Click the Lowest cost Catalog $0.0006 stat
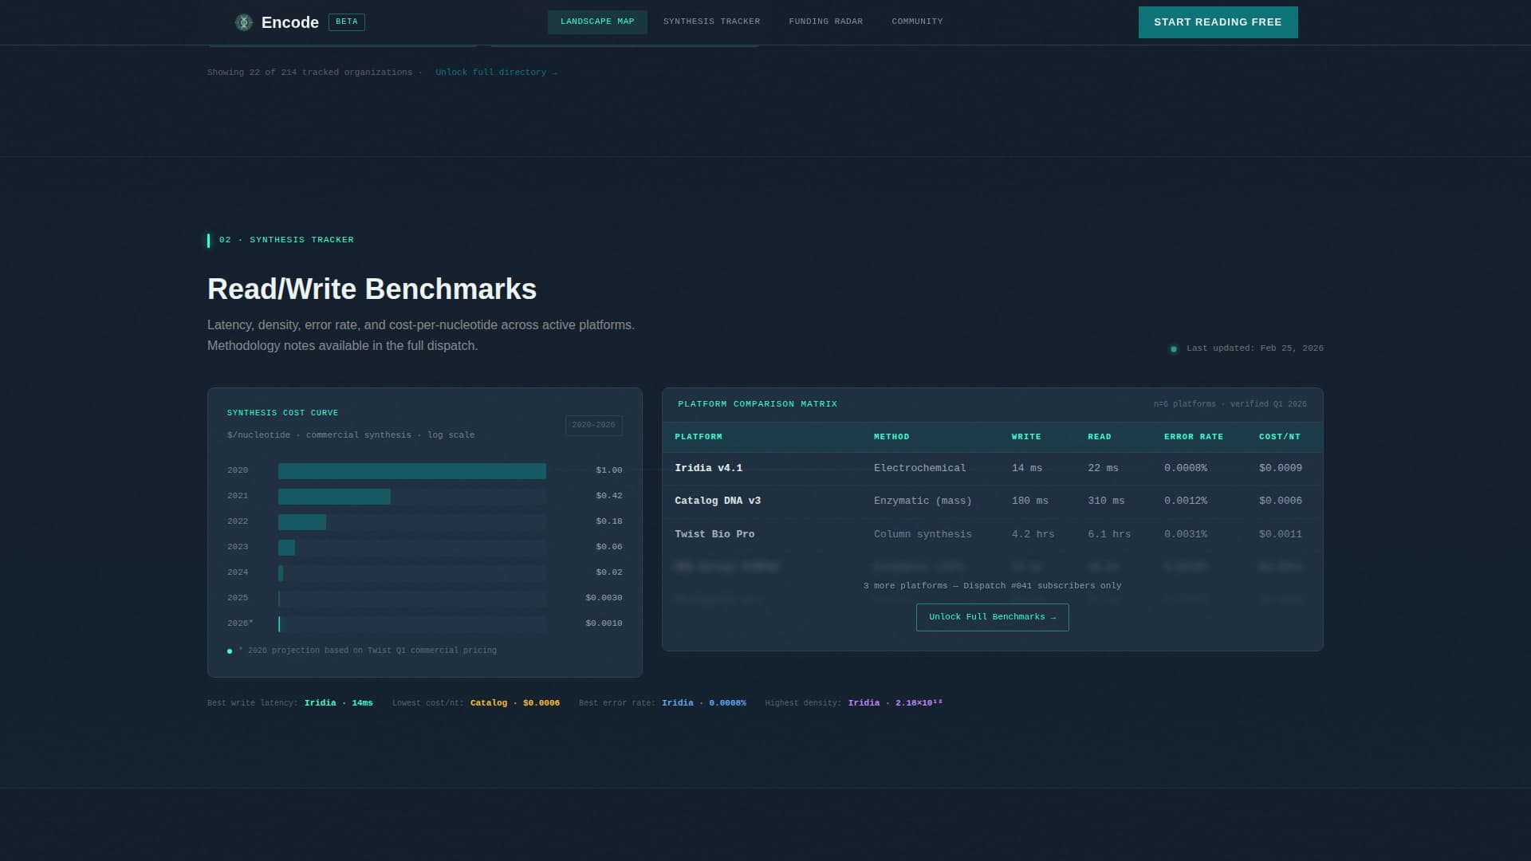The image size is (1531, 861). click(x=476, y=703)
